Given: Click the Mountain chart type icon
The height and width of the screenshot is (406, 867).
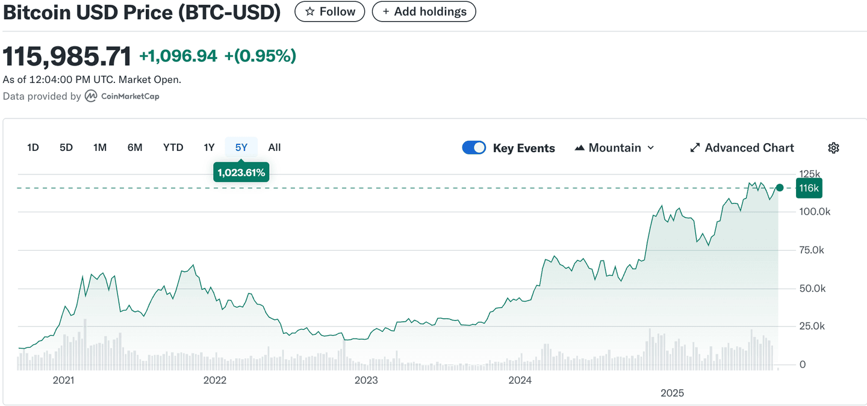Looking at the screenshot, I should [580, 148].
